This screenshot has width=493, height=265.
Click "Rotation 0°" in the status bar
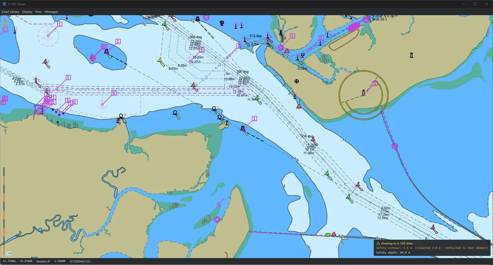point(43,261)
